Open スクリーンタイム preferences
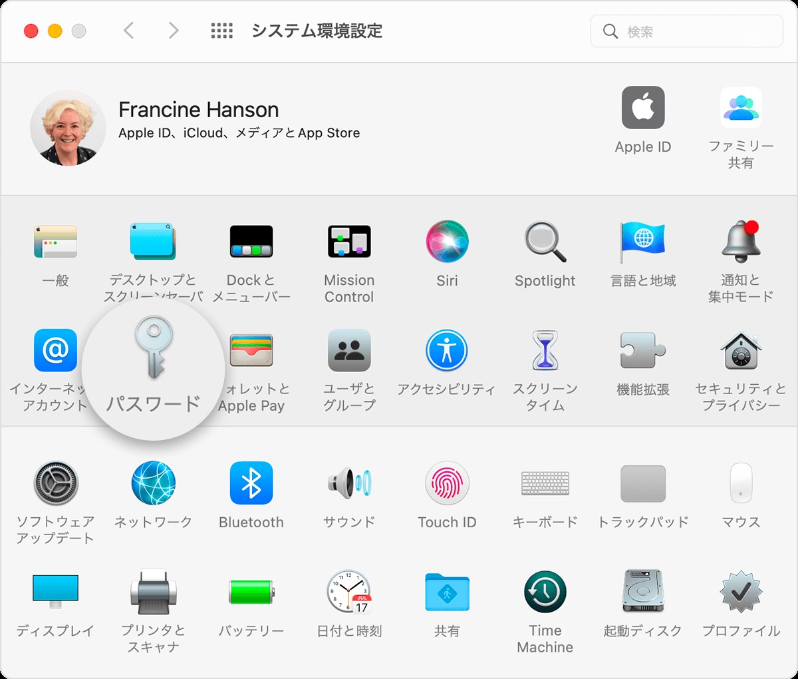 tap(545, 350)
